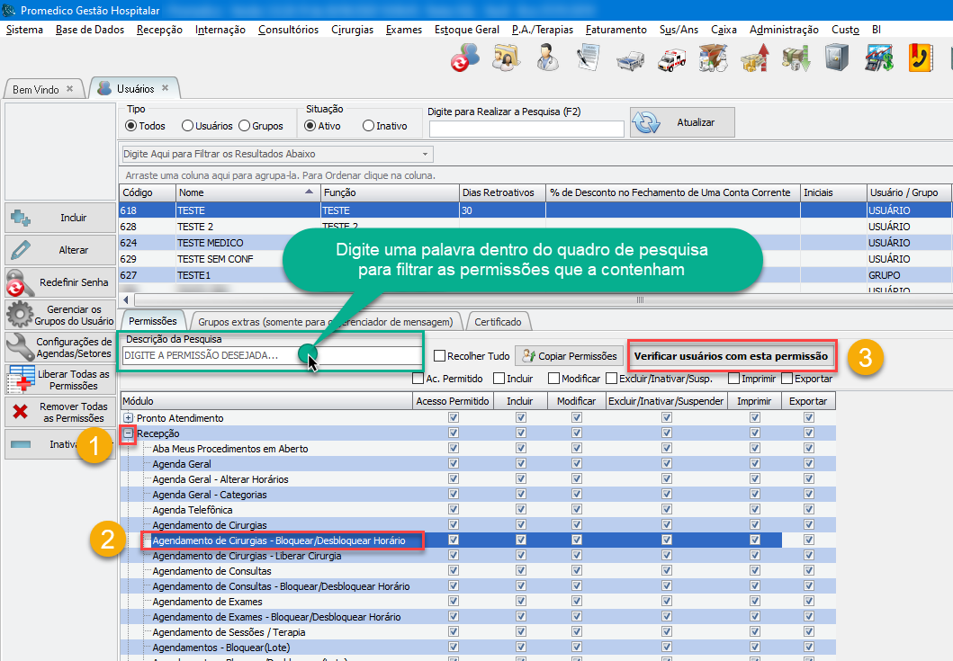Click the Atualizar button
The image size is (953, 661).
point(682,122)
